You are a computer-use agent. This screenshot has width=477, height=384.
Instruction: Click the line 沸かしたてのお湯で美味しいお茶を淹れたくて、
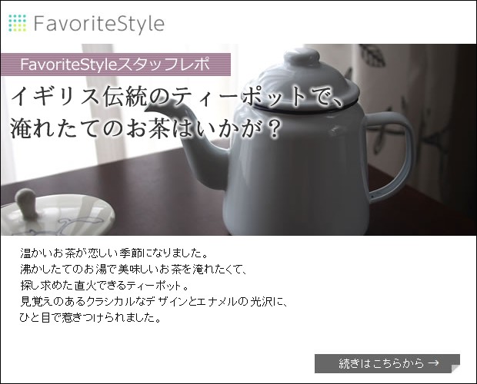point(133,270)
